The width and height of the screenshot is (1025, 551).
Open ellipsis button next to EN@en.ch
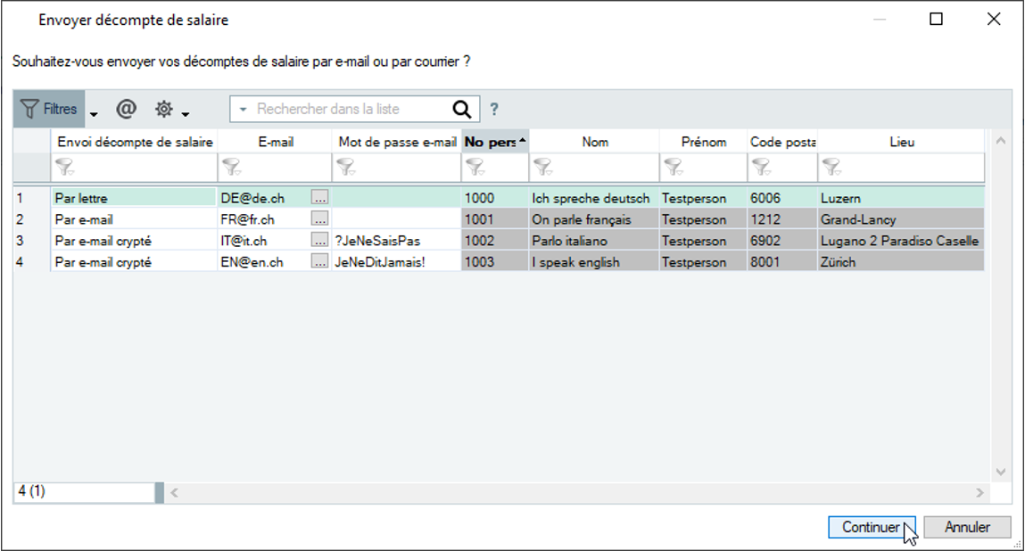319,261
